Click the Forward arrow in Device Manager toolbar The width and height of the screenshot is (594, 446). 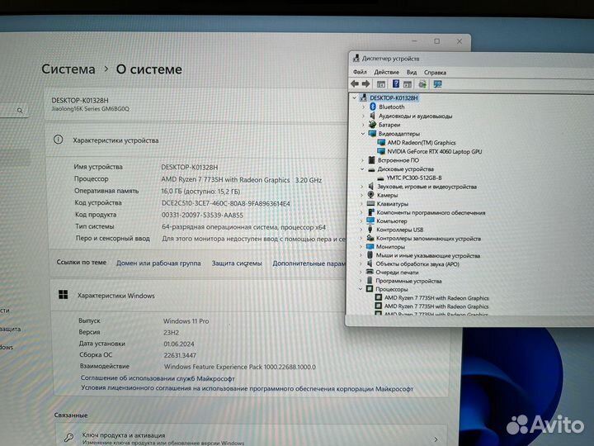point(365,84)
